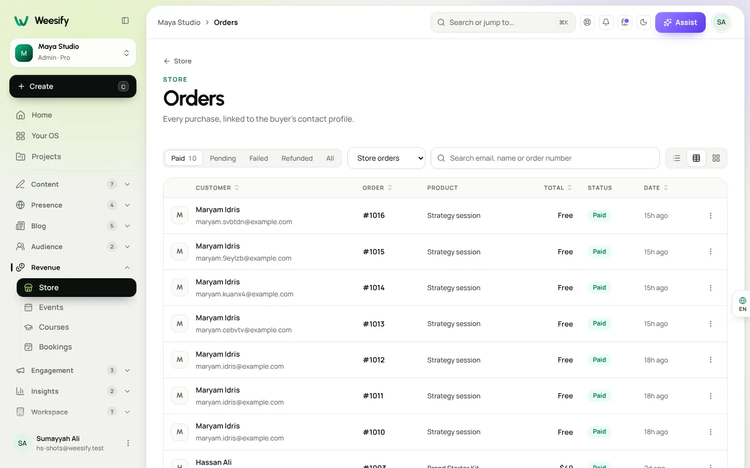Collapse the sidebar panel icon
The height and width of the screenshot is (468, 750).
(x=125, y=21)
